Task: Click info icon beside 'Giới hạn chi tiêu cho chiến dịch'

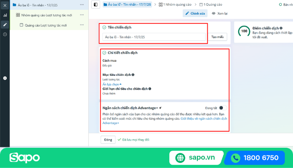Action: tap(150, 89)
